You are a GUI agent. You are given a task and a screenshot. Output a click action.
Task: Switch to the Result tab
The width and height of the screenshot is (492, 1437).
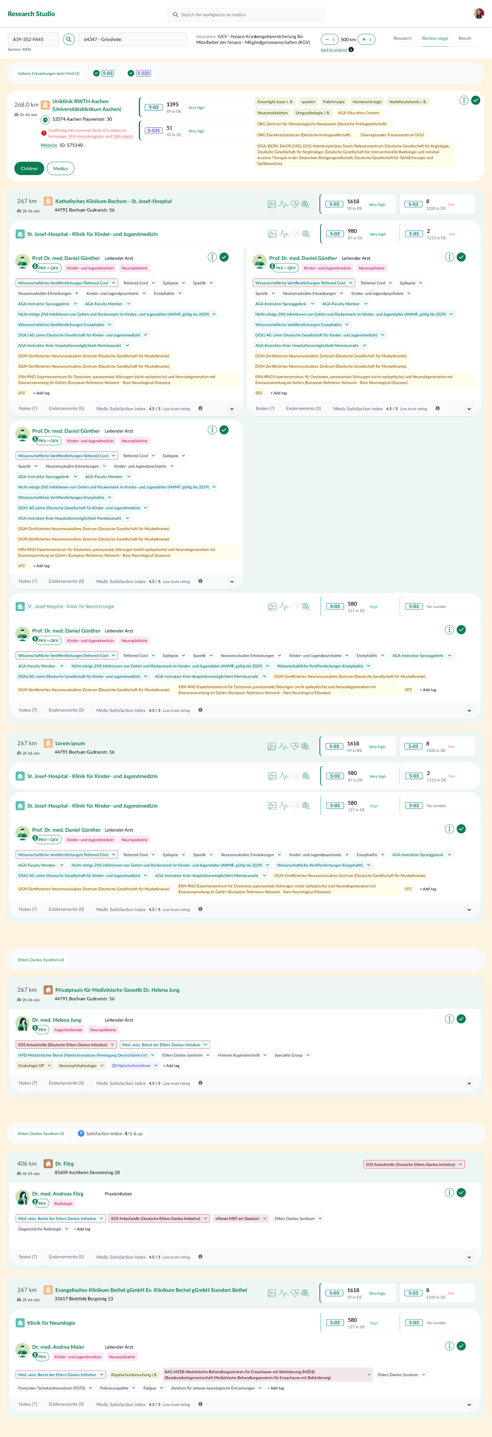pos(464,39)
